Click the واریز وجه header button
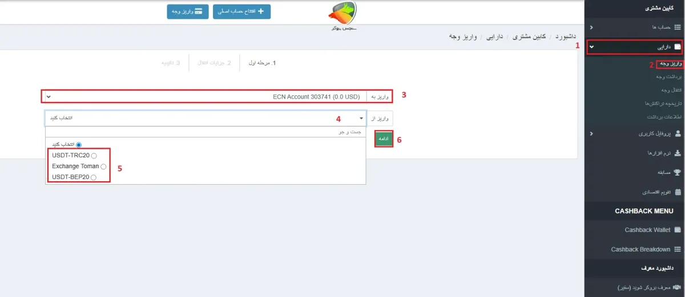Screen dimensions: 685x297 click(x=187, y=11)
